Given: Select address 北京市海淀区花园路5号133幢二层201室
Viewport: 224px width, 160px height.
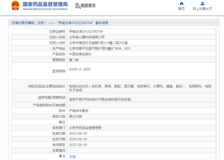Looking at the screenshot, I should 98,43.
